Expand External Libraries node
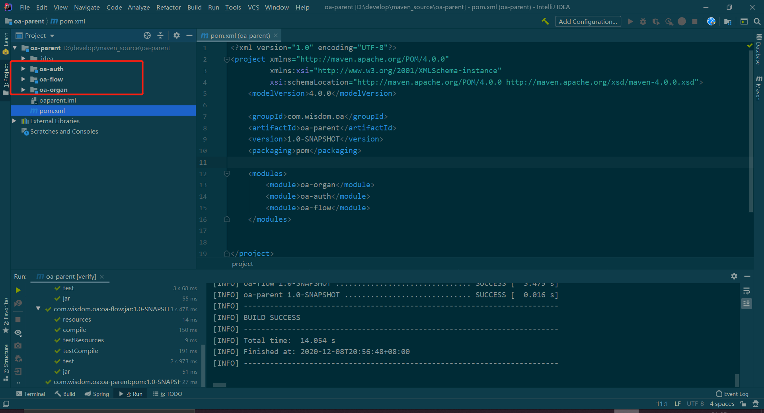Image resolution: width=764 pixels, height=413 pixels. pyautogui.click(x=14, y=121)
